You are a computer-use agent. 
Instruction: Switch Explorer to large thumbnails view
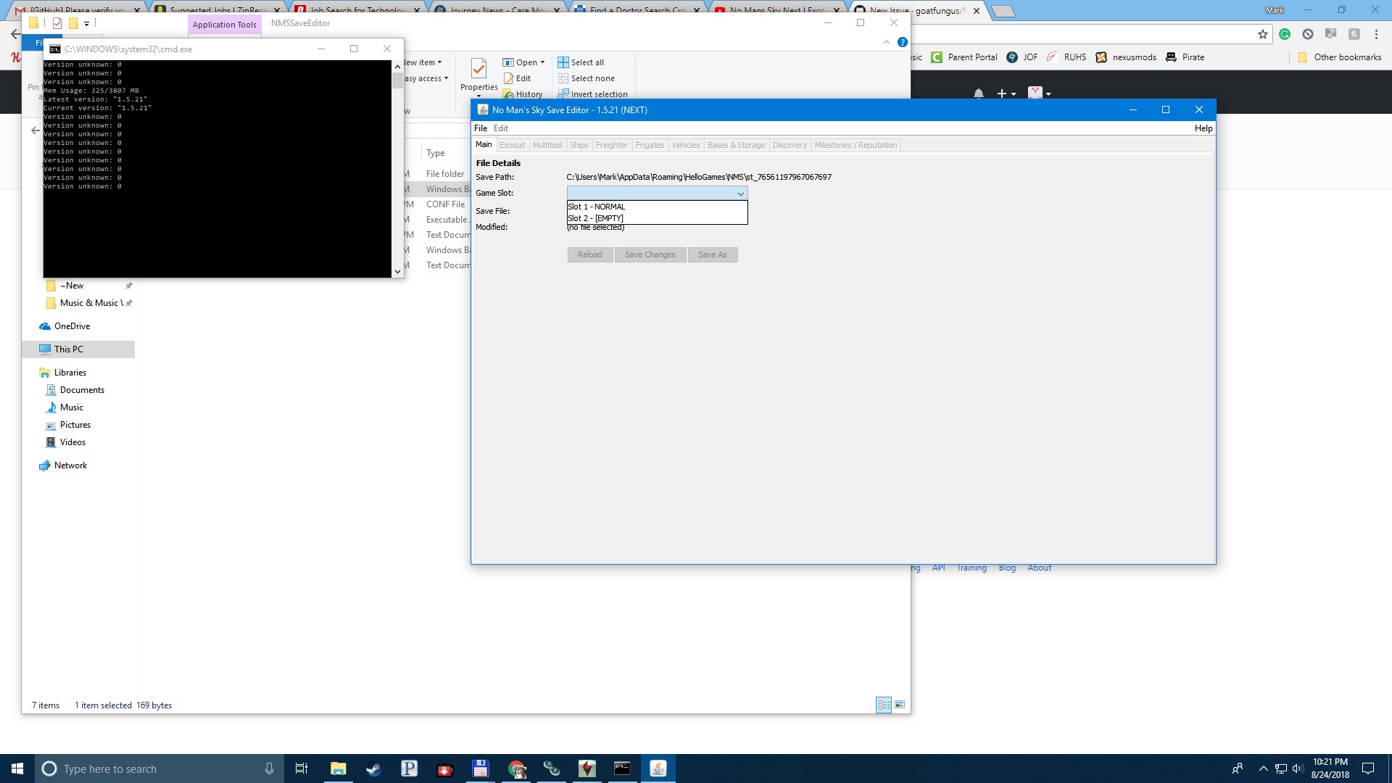(x=900, y=704)
